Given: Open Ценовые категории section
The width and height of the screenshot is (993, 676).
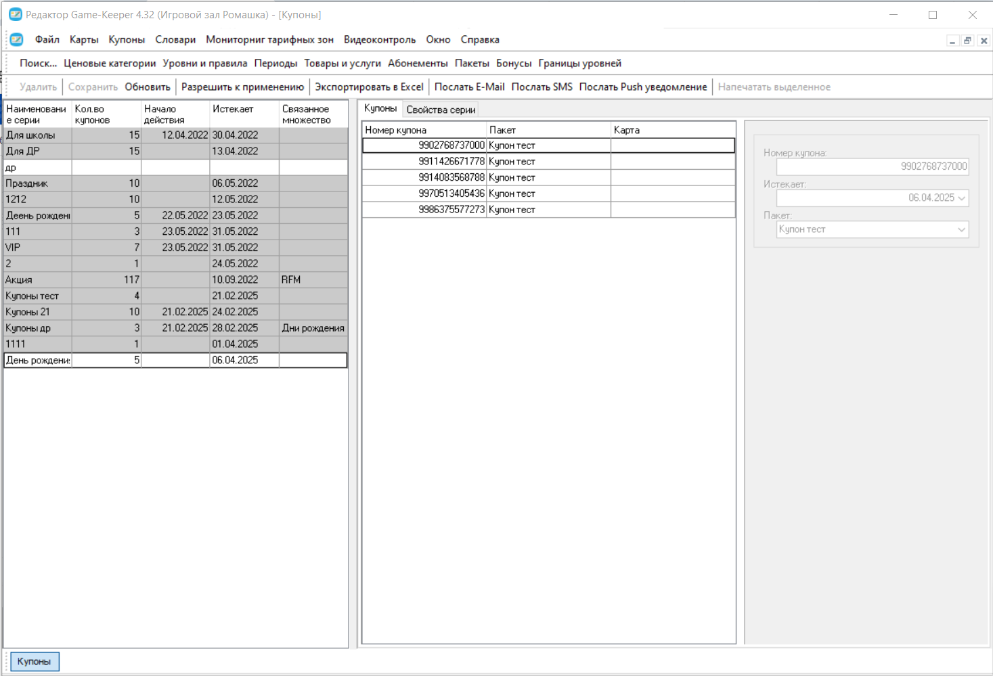Looking at the screenshot, I should (x=110, y=64).
